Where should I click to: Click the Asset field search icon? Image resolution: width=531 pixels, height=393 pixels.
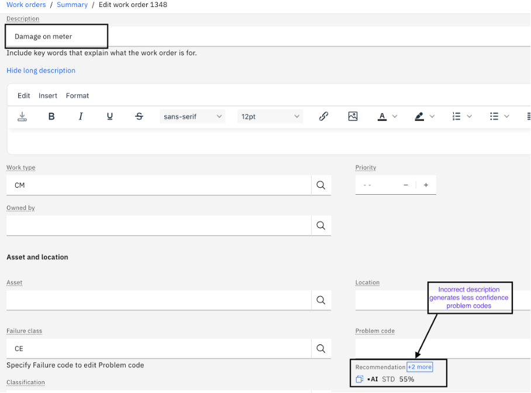(x=320, y=299)
